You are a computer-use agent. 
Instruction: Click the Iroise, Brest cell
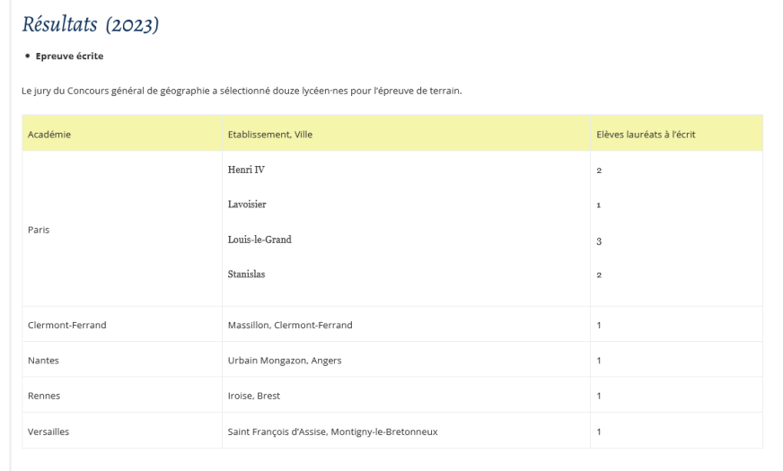(254, 396)
